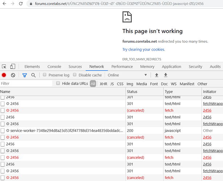223x181 pixels.
Task: Filter requests by Media
Action: tap(142, 84)
